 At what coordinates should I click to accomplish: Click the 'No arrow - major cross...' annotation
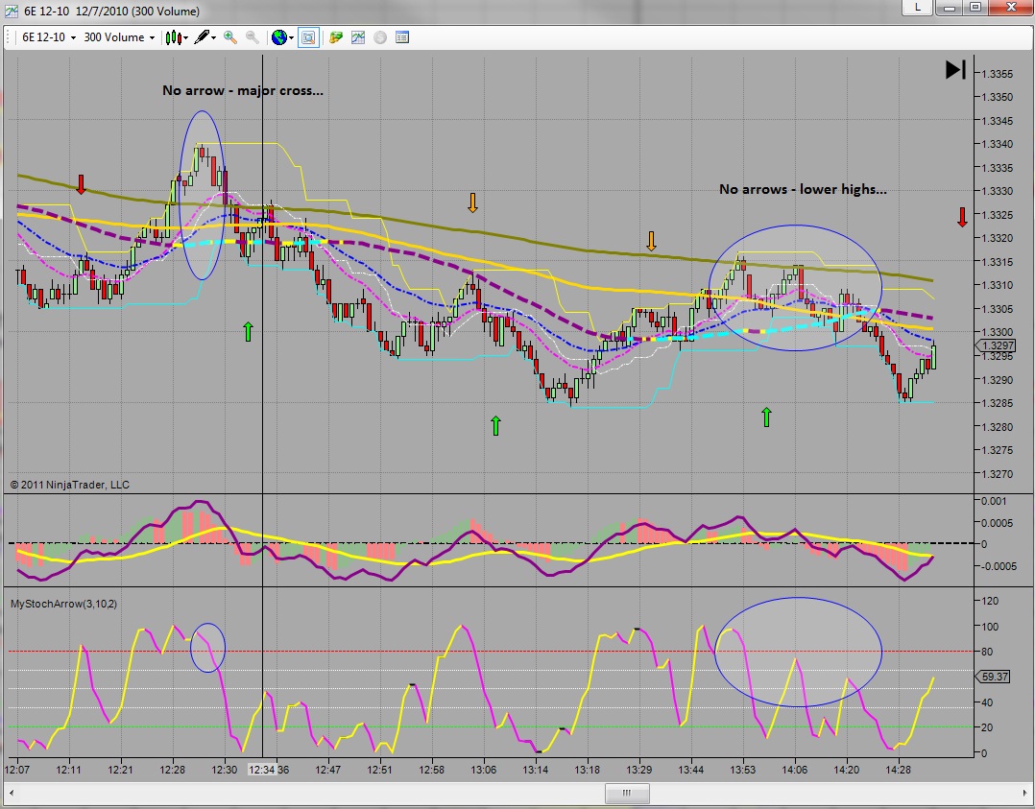[243, 90]
